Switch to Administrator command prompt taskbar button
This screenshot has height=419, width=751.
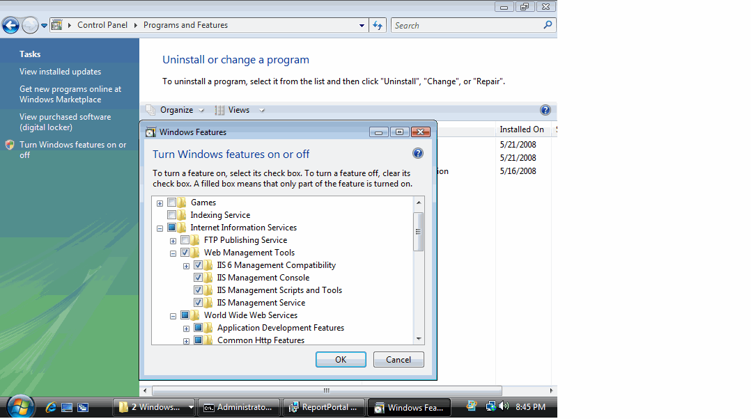238,407
